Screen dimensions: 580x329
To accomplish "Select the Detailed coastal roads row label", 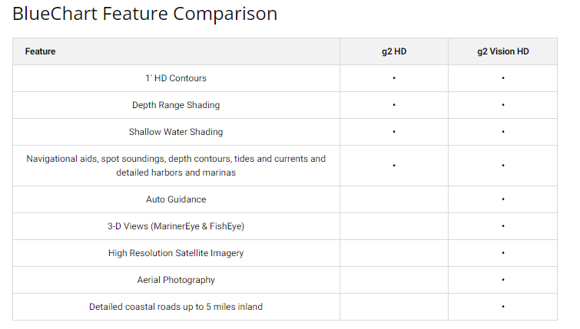I will click(x=176, y=307).
